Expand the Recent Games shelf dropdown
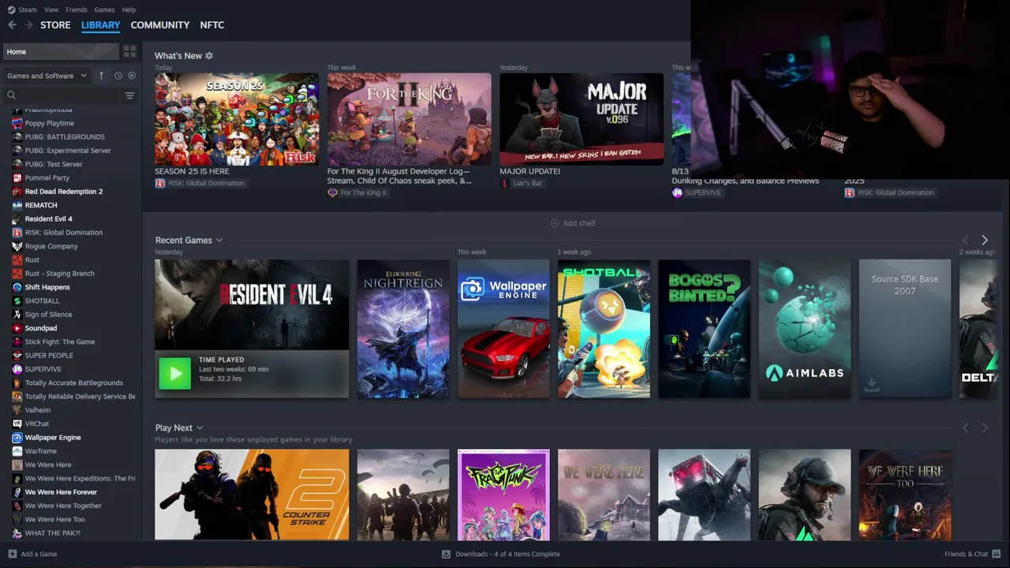The width and height of the screenshot is (1010, 568). click(219, 240)
